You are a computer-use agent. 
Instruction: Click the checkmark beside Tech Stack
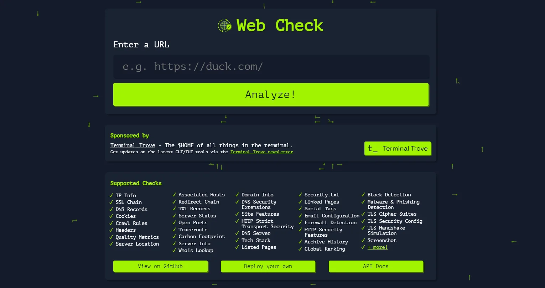[x=237, y=240]
